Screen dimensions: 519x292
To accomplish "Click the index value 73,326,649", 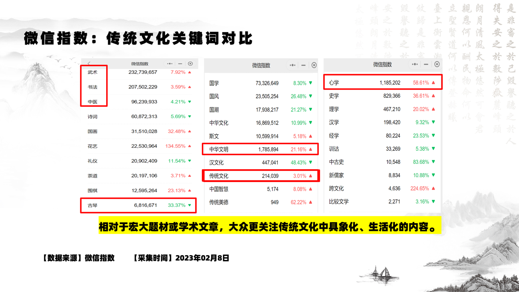I will tap(267, 83).
